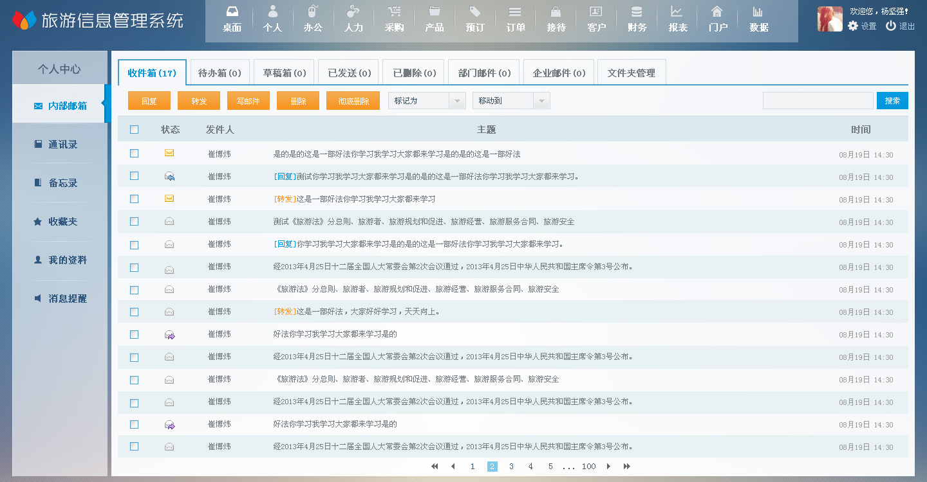Open 备忘录 in the sidebar

[60, 183]
